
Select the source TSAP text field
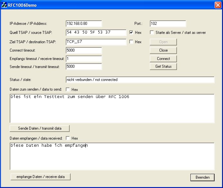(96, 33)
